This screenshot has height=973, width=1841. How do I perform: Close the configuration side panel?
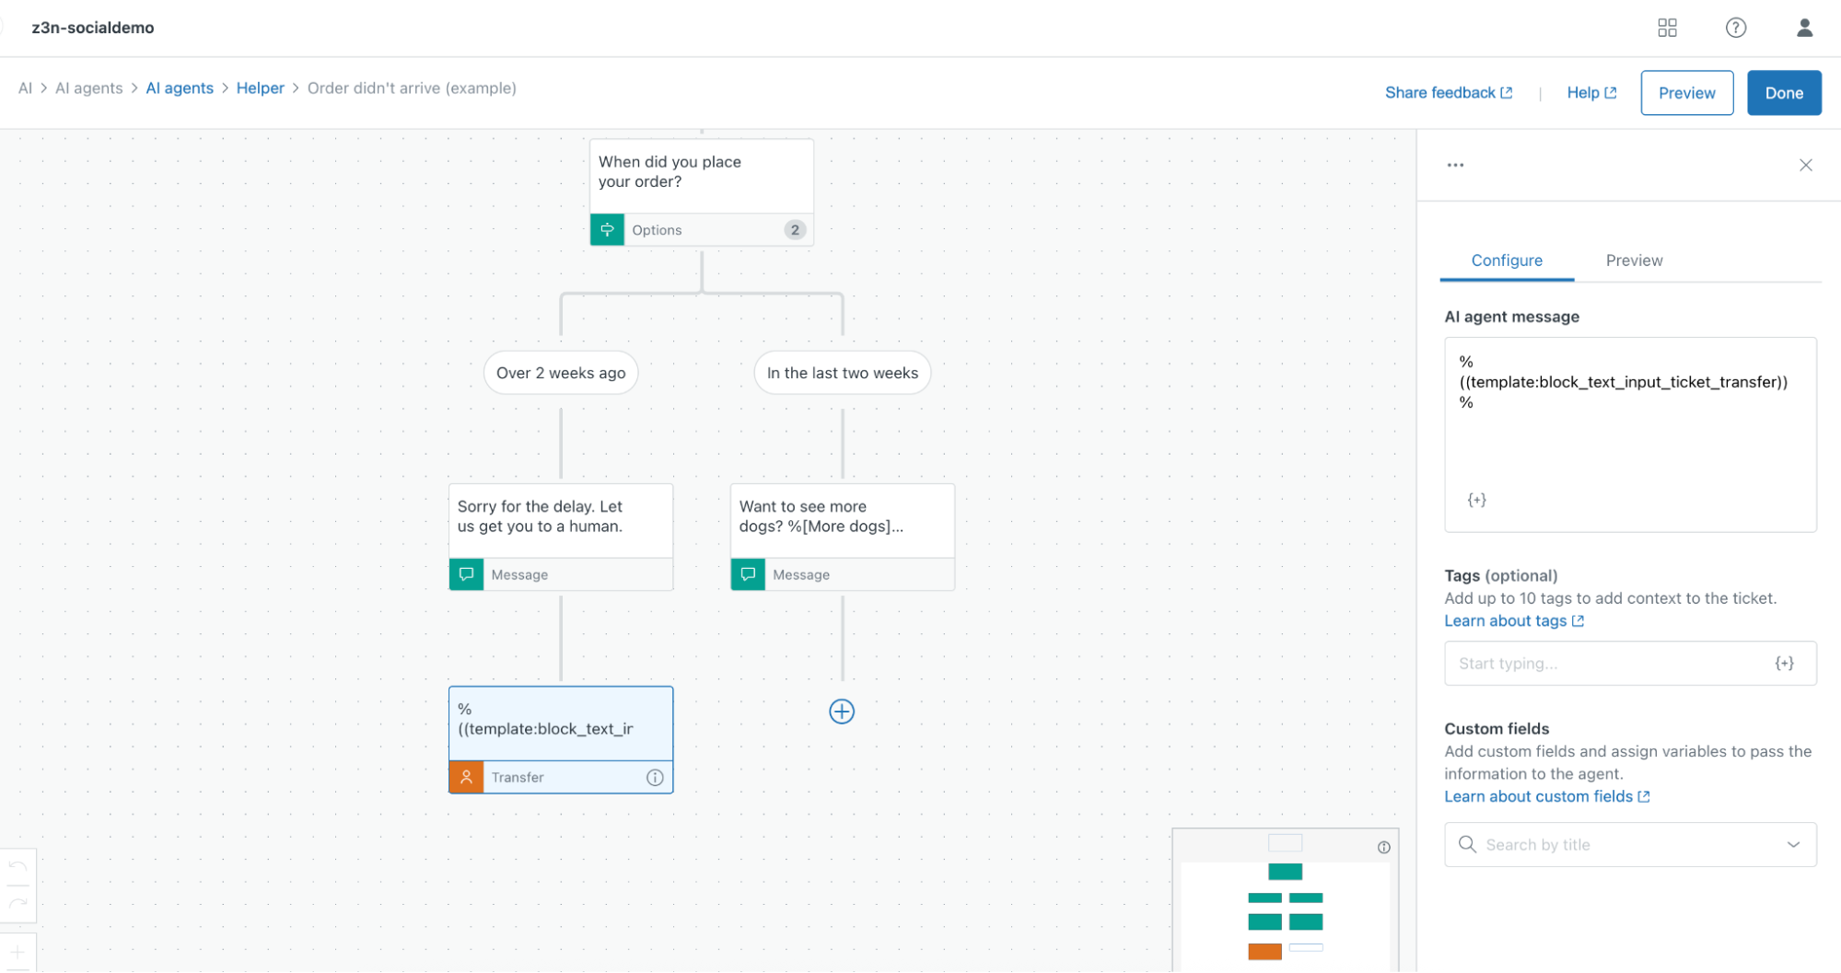(x=1805, y=166)
